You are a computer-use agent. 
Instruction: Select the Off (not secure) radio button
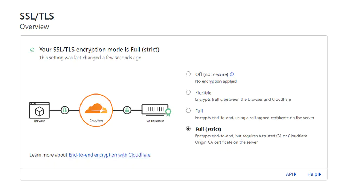point(188,74)
